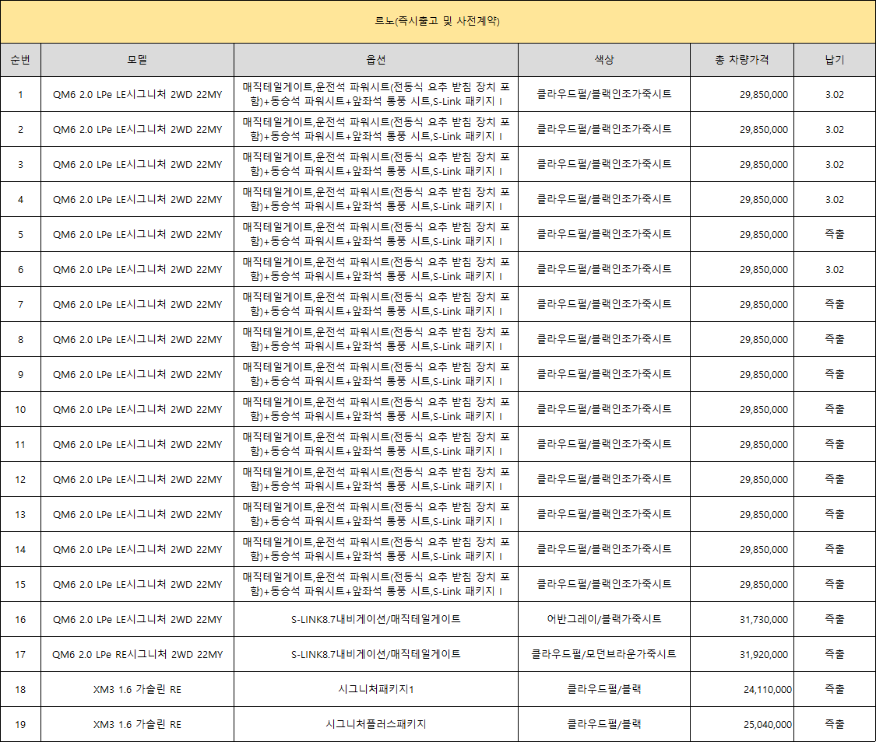Image resolution: width=876 pixels, height=742 pixels.
Task: Click the 총 차량가격 column header
Action: tap(742, 60)
